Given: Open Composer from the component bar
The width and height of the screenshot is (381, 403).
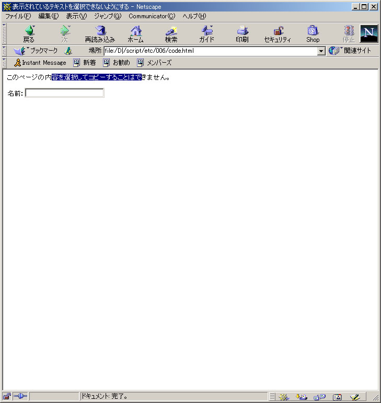Looking at the screenshot, I should point(355,397).
